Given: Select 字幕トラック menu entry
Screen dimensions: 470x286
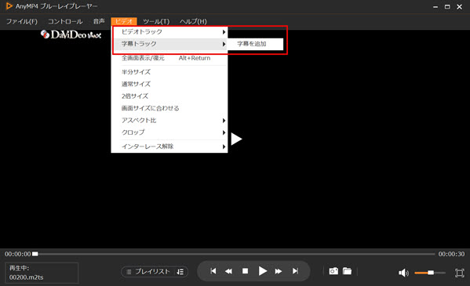Looking at the screenshot, I should point(169,44).
